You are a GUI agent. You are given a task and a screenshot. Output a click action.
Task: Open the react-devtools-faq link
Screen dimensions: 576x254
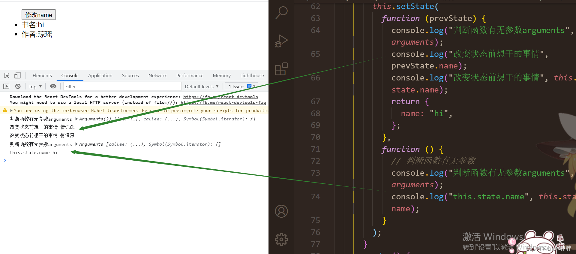pos(223,102)
